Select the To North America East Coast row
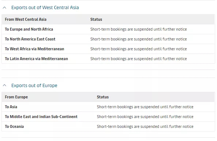The height and width of the screenshot is (141, 217). (108, 39)
